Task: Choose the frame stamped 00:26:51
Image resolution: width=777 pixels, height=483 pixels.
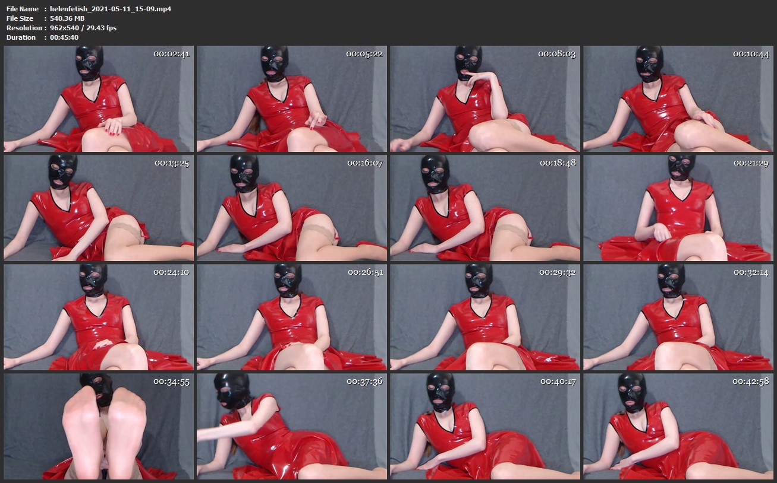Action: pos(292,317)
